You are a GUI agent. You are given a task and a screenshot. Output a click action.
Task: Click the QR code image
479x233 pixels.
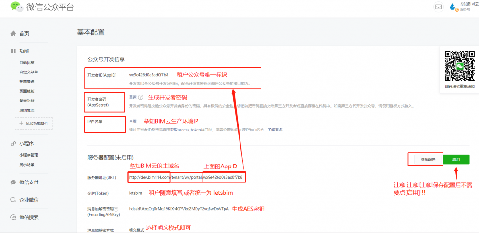[460, 66]
